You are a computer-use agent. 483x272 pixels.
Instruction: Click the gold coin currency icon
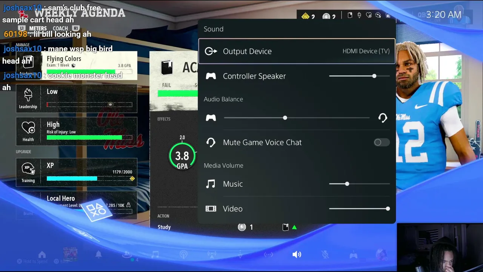(306, 16)
